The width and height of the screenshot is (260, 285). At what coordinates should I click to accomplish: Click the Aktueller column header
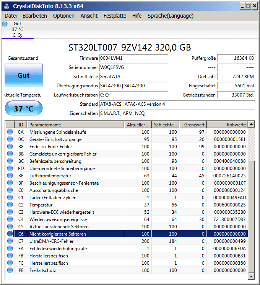coord(138,125)
